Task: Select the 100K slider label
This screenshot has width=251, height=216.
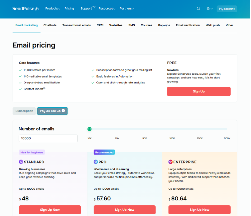Action: (172, 138)
